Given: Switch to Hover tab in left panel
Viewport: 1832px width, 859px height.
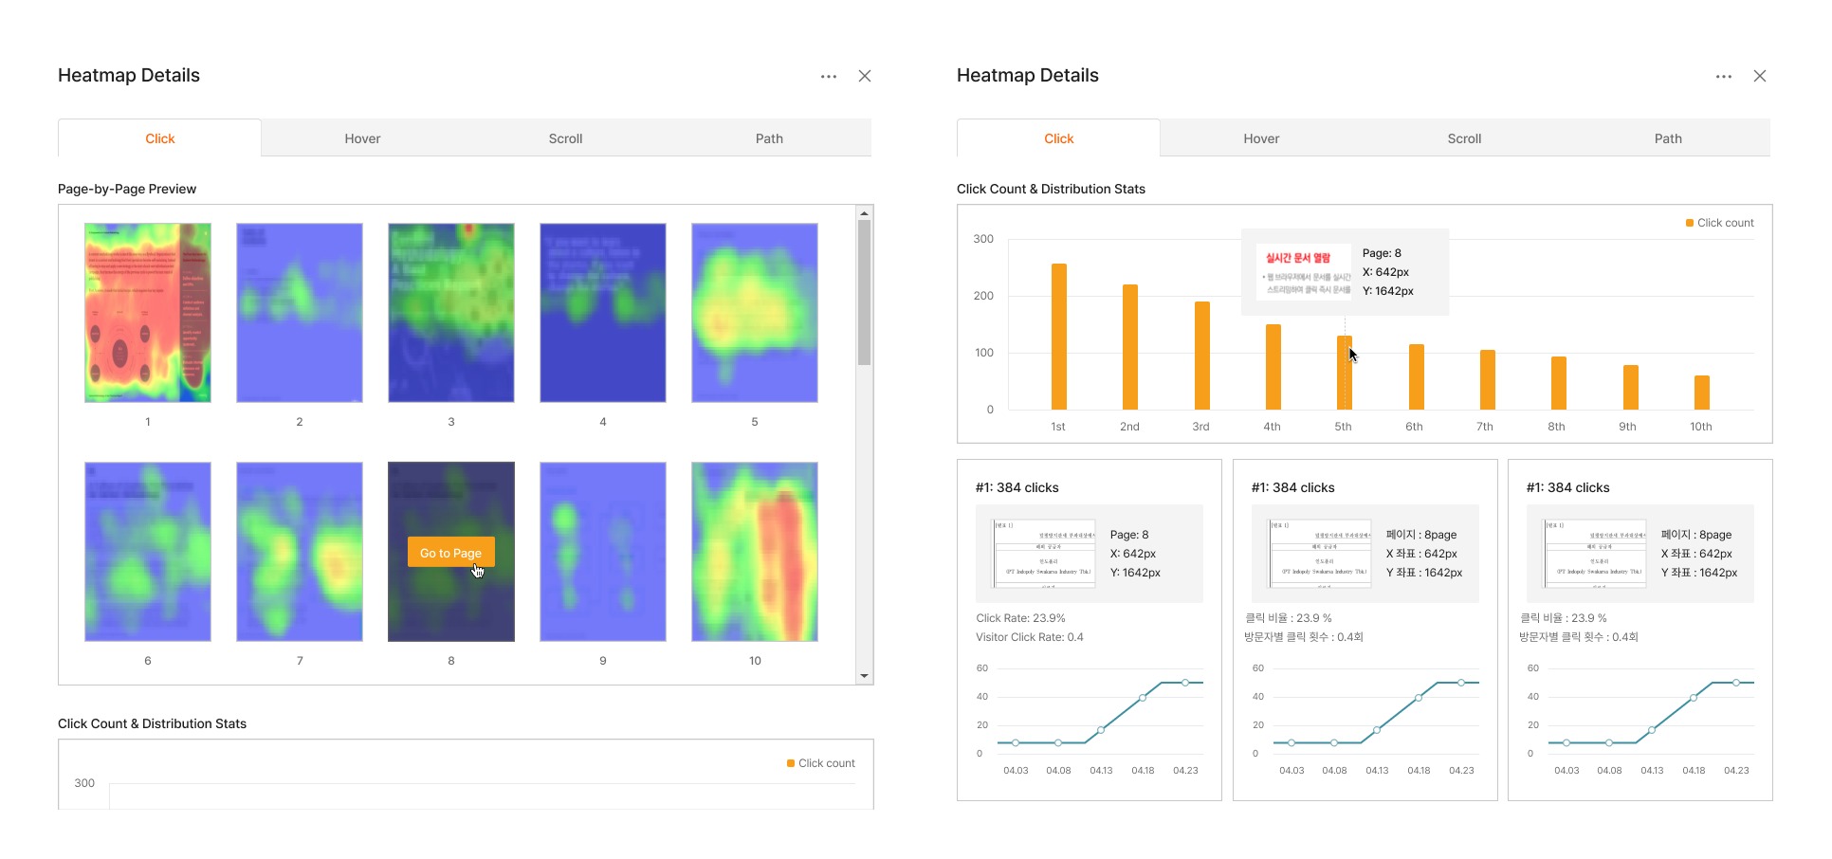Looking at the screenshot, I should pyautogui.click(x=362, y=138).
